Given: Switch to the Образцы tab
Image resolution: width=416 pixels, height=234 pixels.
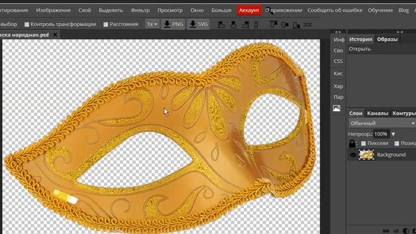Looking at the screenshot, I should click(387, 39).
